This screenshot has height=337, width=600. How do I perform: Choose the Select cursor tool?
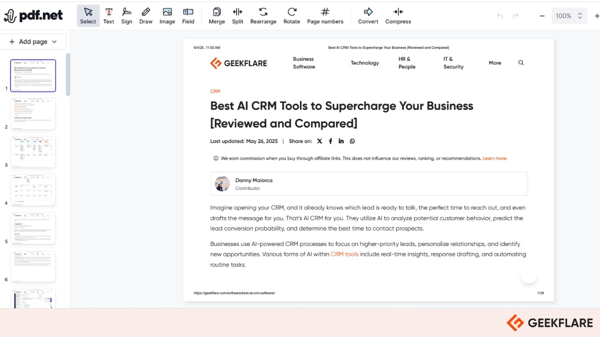click(88, 15)
